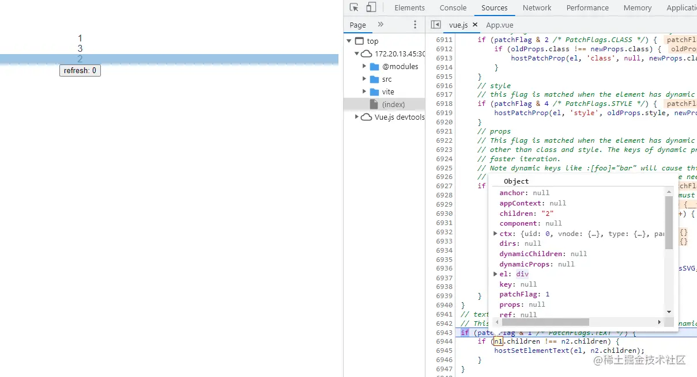Set breakpoint at line number 6944
Viewport: 697px width, 377px height.
coord(444,341)
